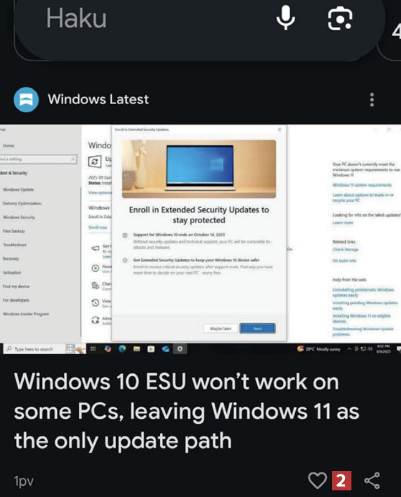Viewport: 401px width, 497px height.
Task: Tap the Windows Latest publisher logo
Action: pyautogui.click(x=26, y=100)
